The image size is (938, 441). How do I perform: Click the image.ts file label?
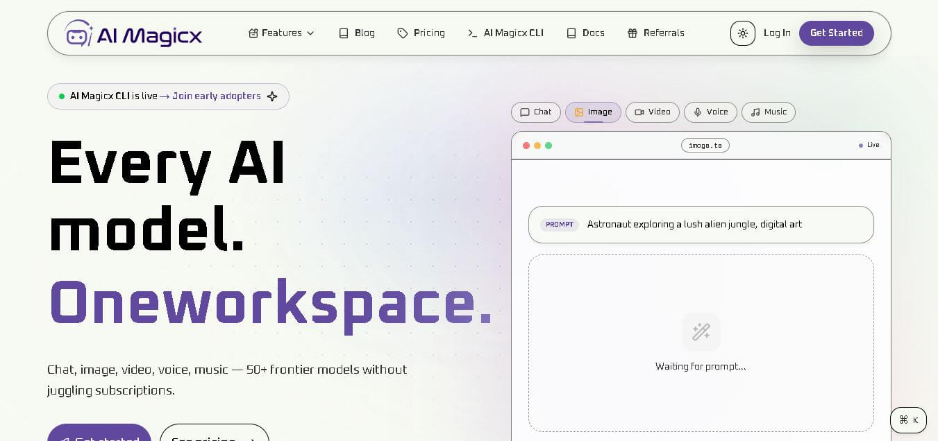coord(705,146)
